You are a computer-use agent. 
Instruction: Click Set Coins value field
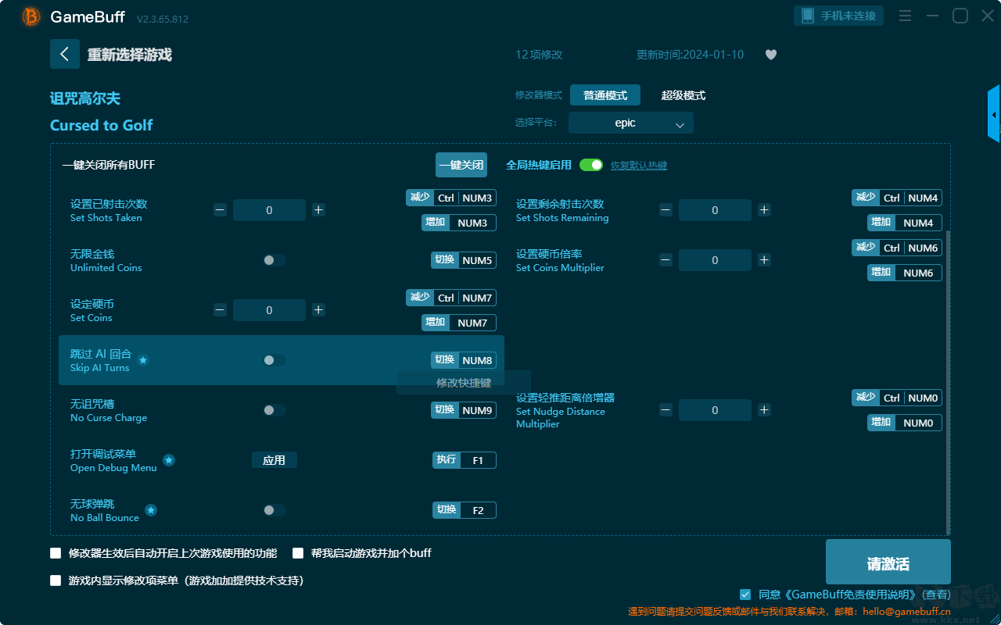pos(269,310)
